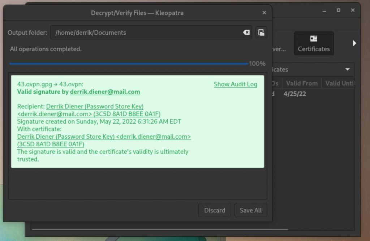Click inside the output folder path field
The height and width of the screenshot is (241, 370).
(x=145, y=32)
